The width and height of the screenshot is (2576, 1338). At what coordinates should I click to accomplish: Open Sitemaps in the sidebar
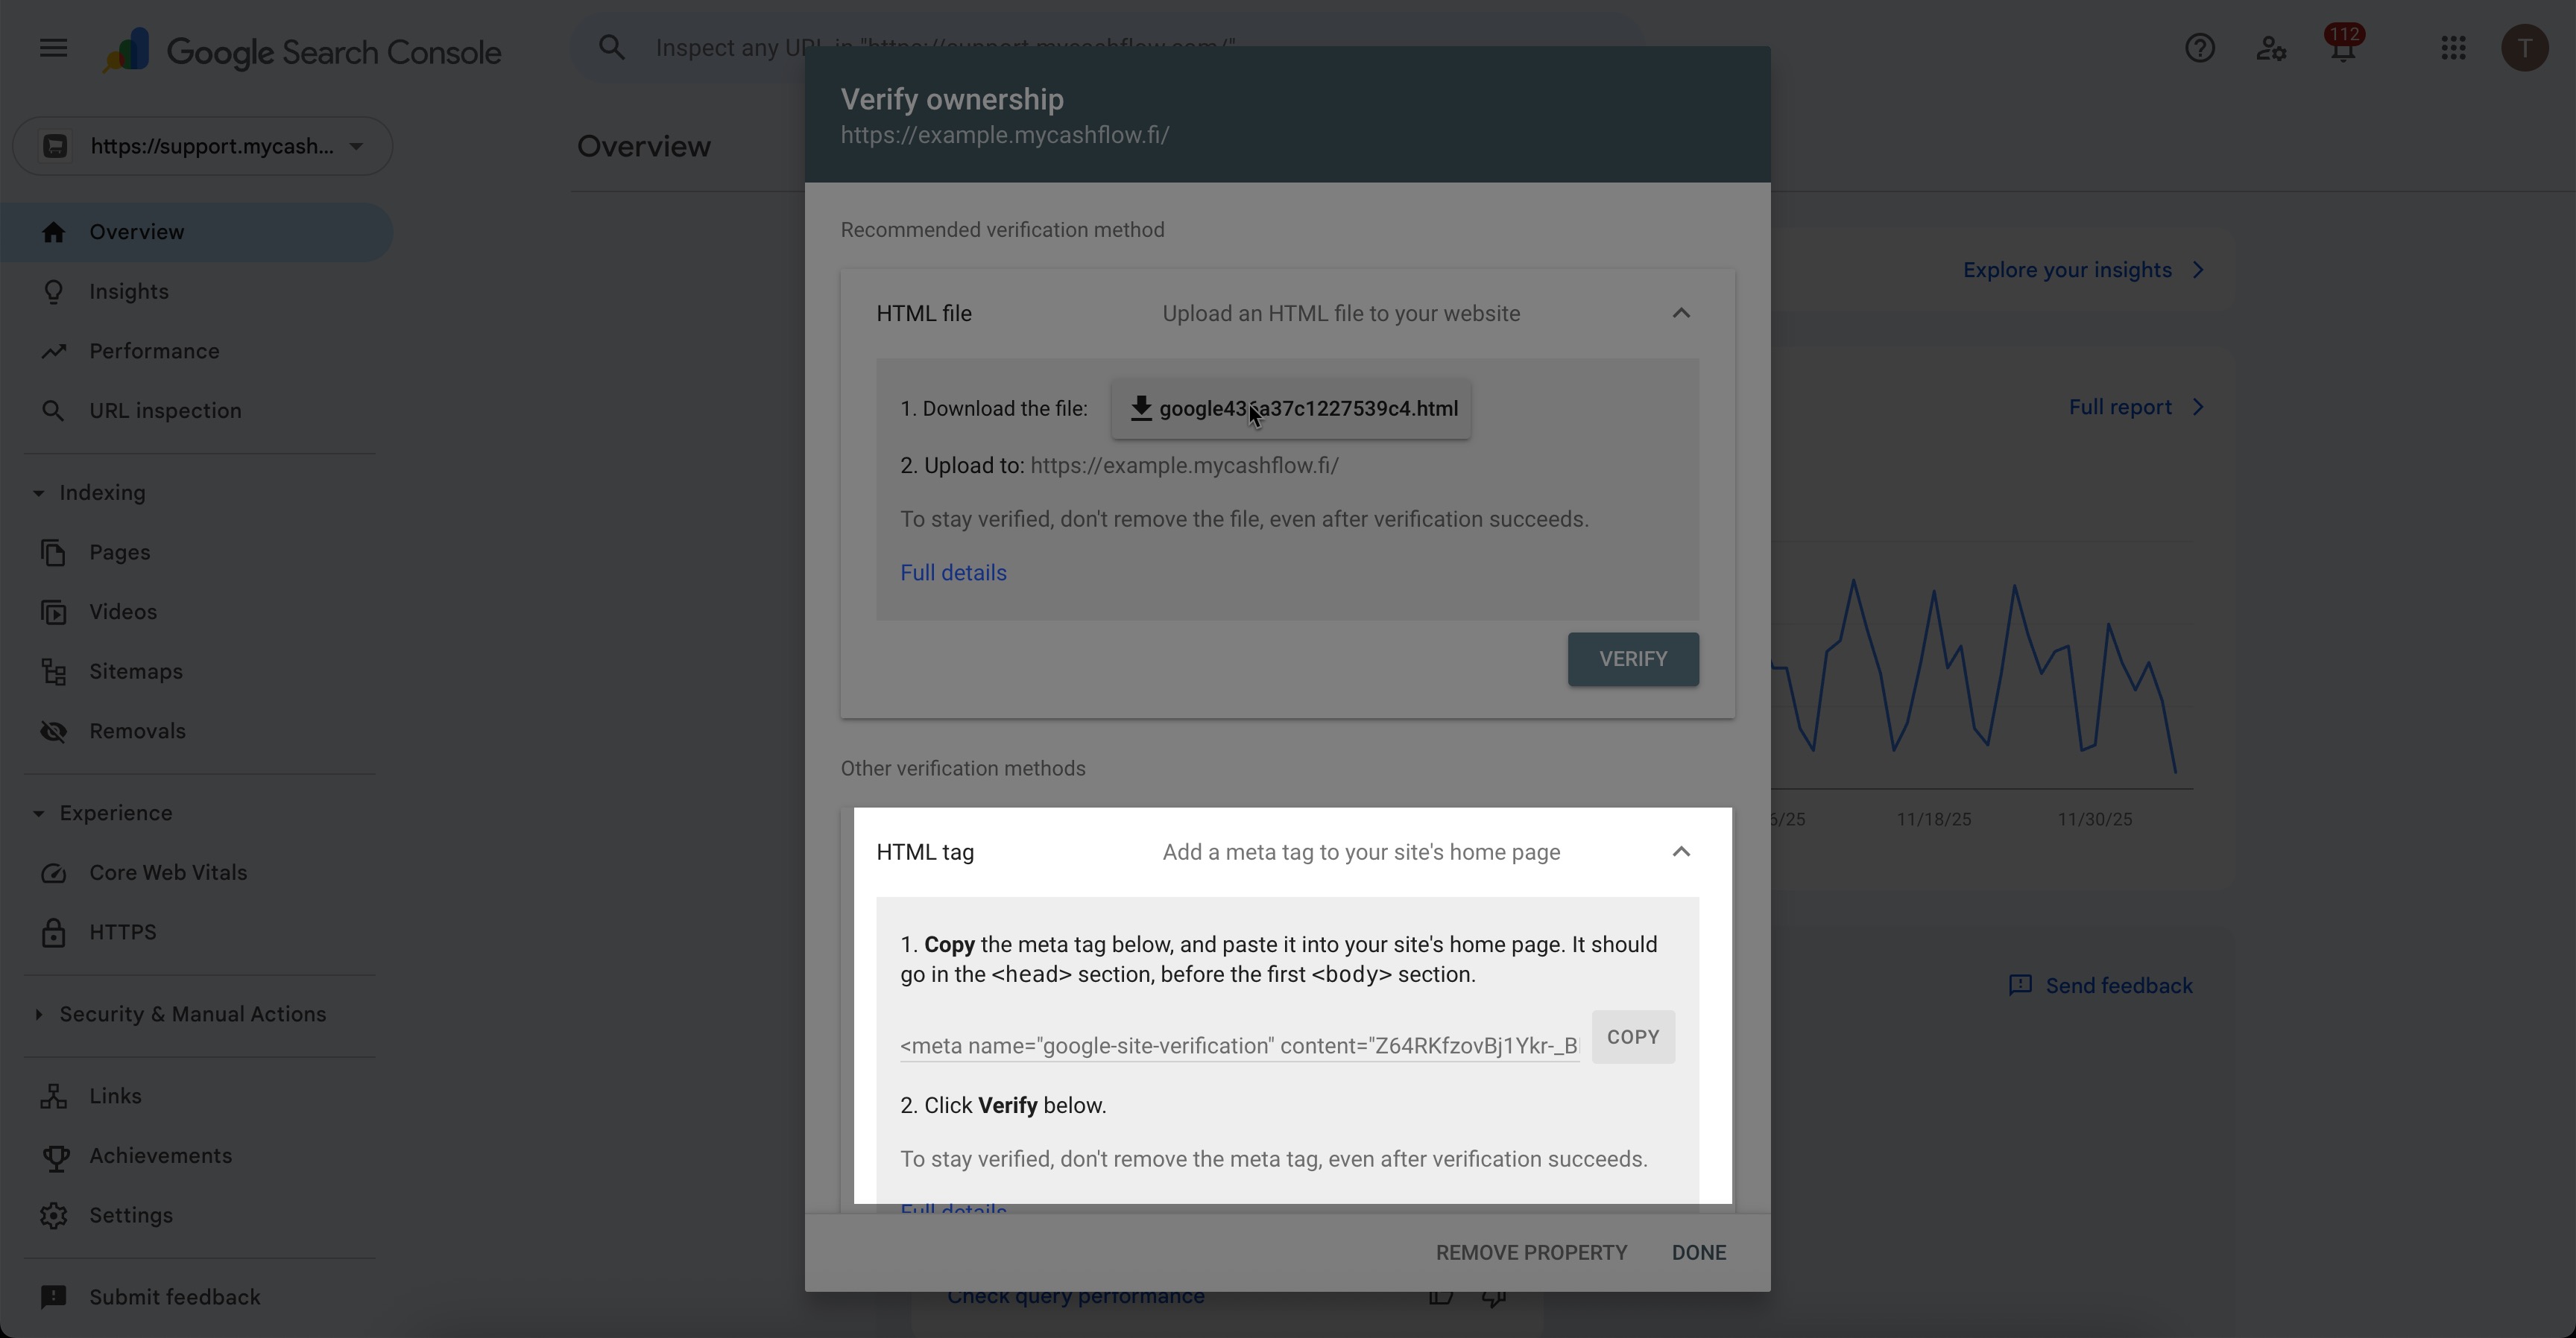(x=136, y=671)
